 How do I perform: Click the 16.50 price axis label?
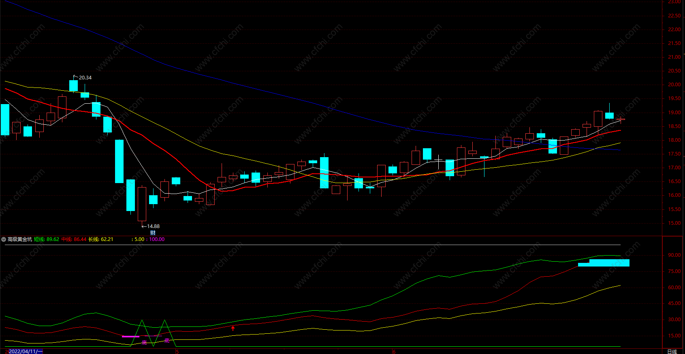coord(674,181)
